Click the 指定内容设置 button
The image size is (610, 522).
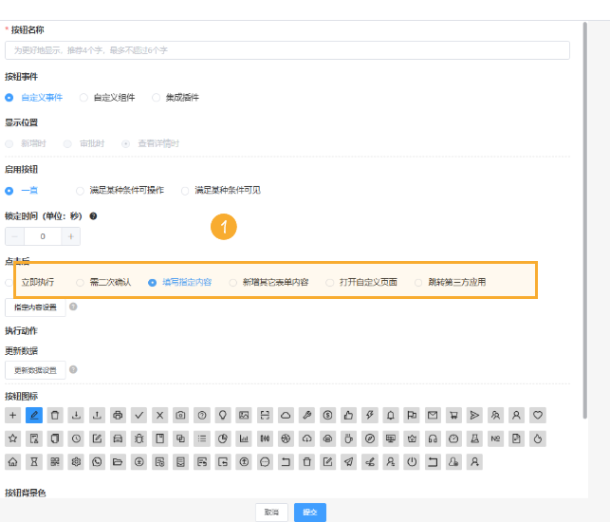[x=35, y=308]
